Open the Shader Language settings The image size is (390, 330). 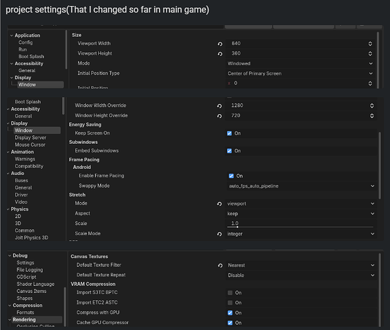click(x=36, y=284)
